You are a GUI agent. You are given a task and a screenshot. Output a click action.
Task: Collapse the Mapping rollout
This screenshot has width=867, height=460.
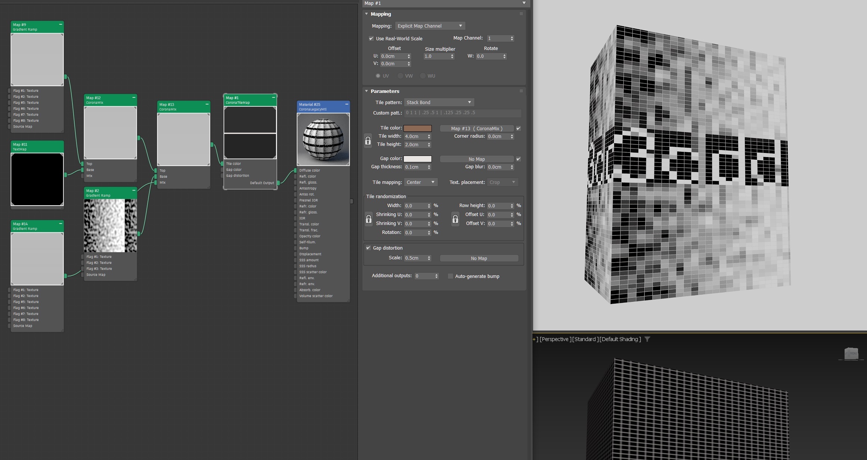point(366,14)
